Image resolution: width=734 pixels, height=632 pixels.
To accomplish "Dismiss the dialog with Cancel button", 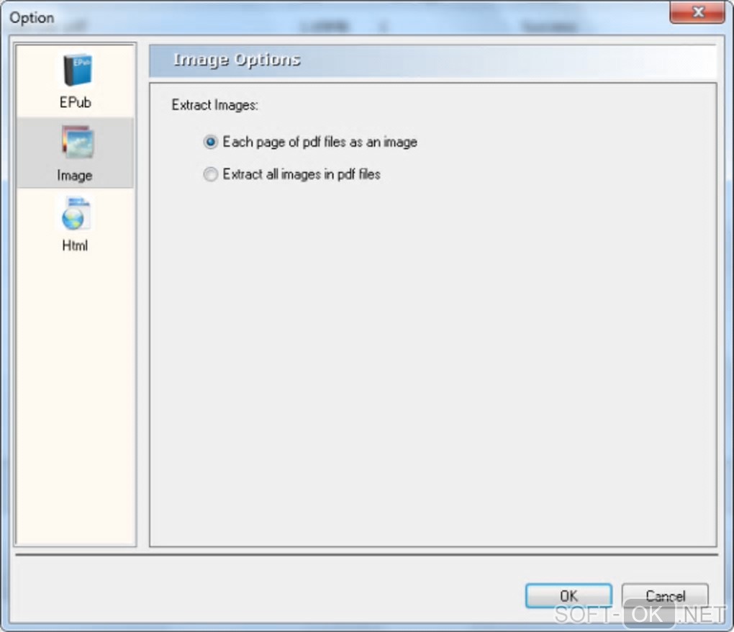I will coord(665,595).
